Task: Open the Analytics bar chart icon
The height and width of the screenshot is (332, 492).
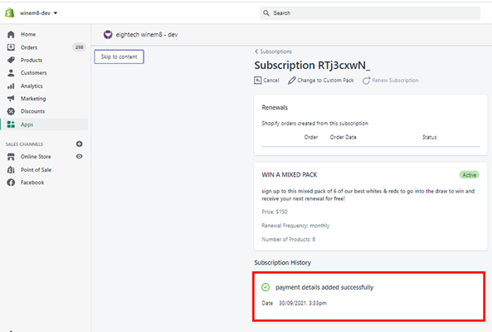Action: tap(11, 86)
